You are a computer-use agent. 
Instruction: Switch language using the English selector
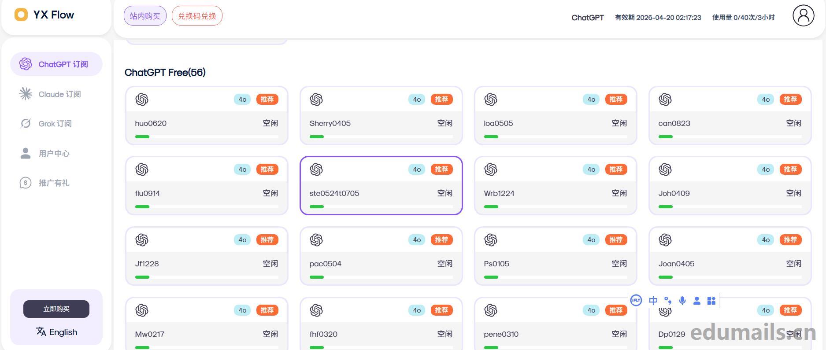(x=57, y=332)
